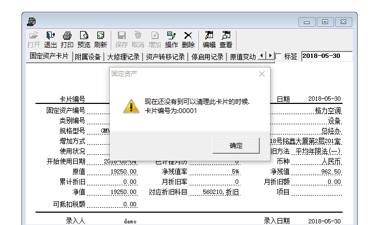Click the department value 总经办
The height and width of the screenshot is (225, 384).
click(x=331, y=131)
